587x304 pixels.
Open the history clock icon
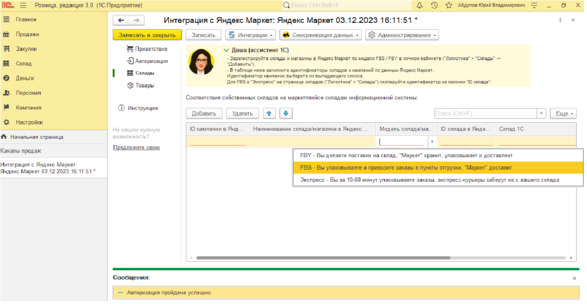(435, 5)
